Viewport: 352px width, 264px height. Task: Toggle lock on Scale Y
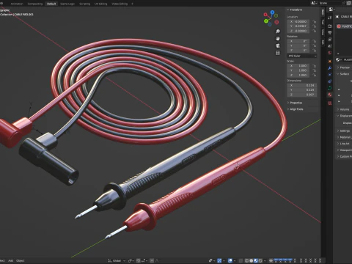(x=315, y=70)
